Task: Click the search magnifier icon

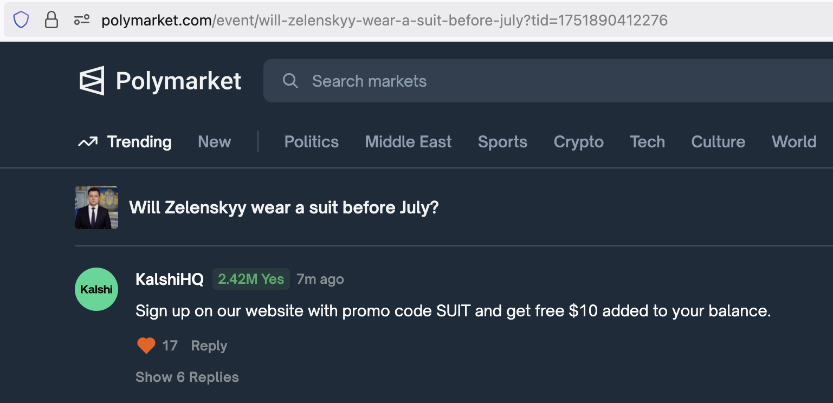Action: (x=290, y=81)
